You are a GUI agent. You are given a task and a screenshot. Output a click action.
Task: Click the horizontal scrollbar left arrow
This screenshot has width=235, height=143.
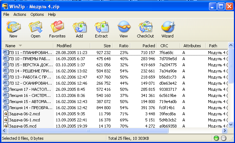point(4,131)
